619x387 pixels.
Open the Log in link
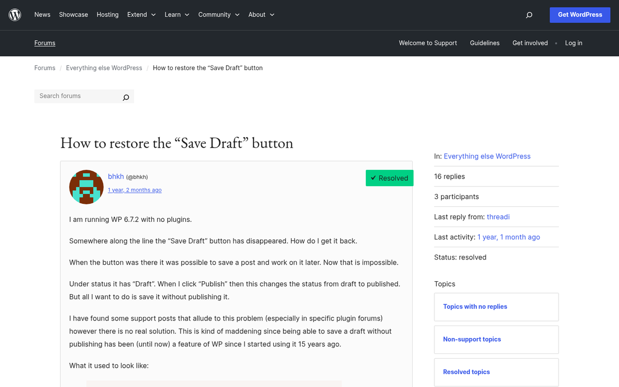[574, 43]
